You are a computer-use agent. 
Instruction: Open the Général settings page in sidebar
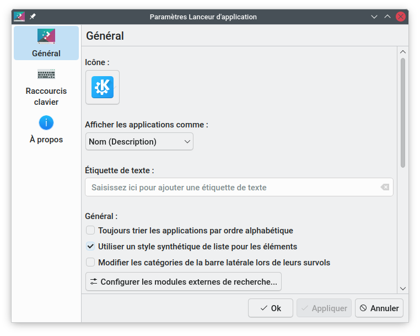pyautogui.click(x=46, y=43)
